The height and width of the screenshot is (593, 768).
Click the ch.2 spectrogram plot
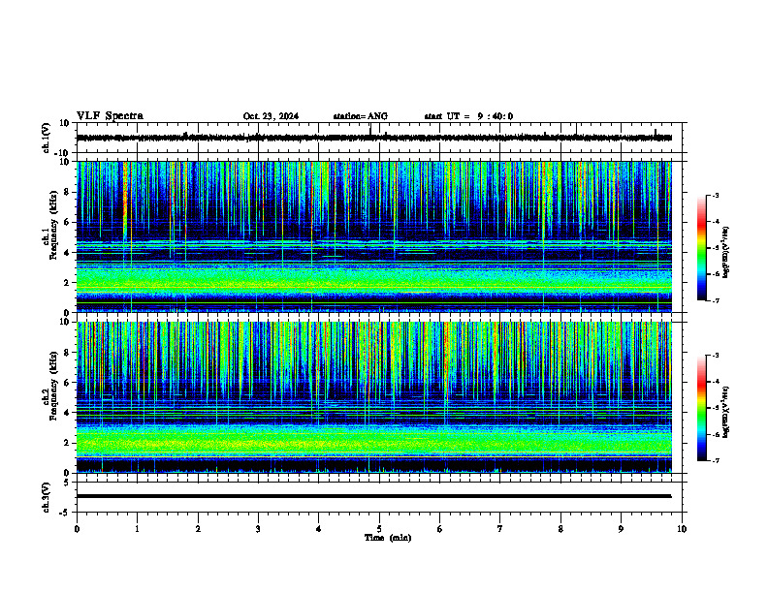click(374, 397)
